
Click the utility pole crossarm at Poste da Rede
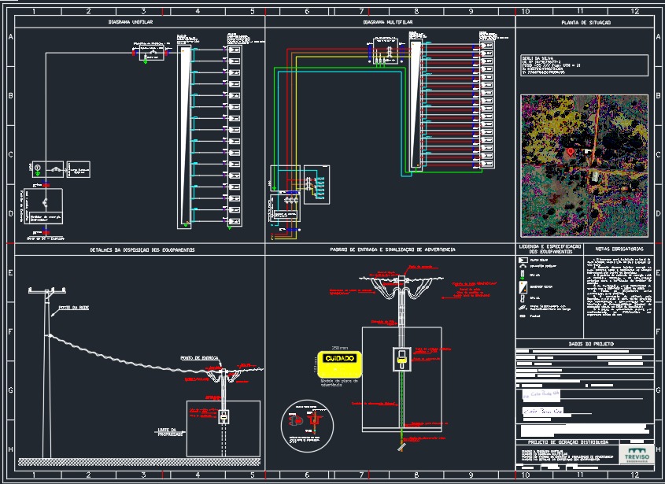[47, 290]
